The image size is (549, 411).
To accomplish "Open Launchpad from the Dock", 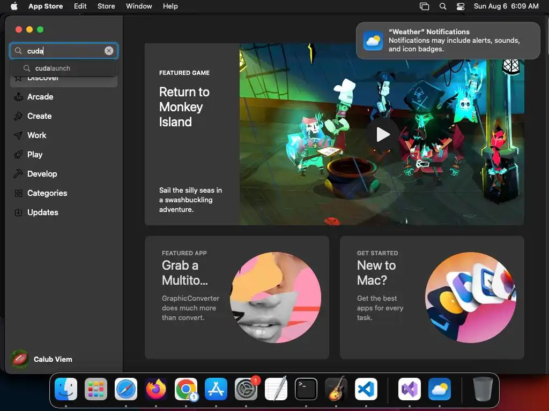I will [x=96, y=389].
